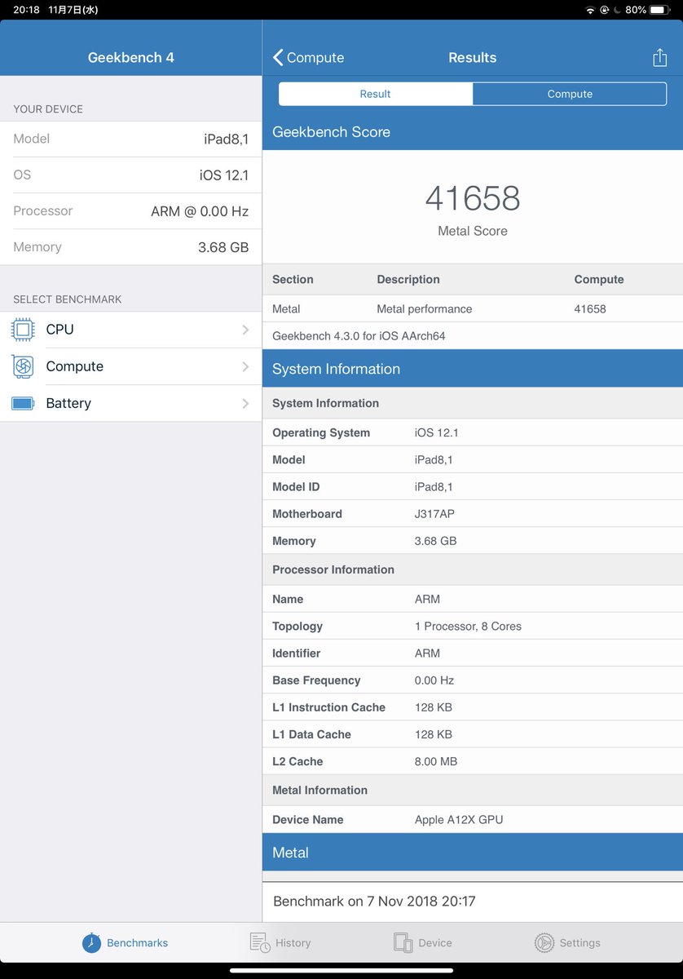Tap the Apple A12X GPU device name
This screenshot has height=979, width=683.
459,820
